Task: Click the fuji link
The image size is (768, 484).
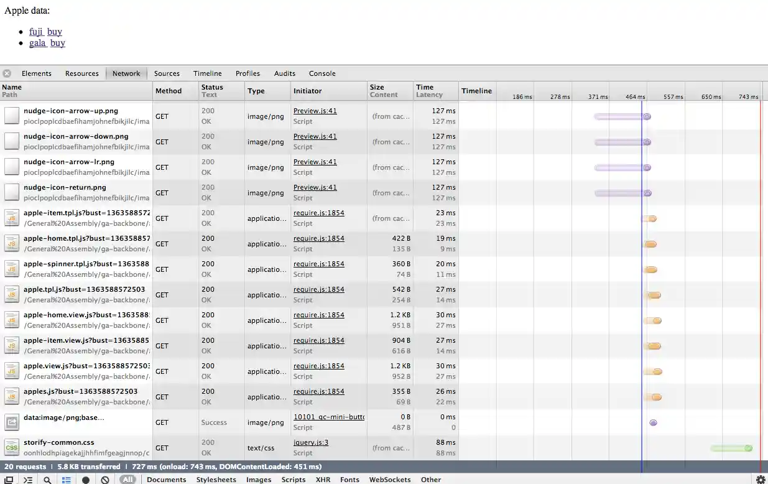Action: pyautogui.click(x=35, y=32)
